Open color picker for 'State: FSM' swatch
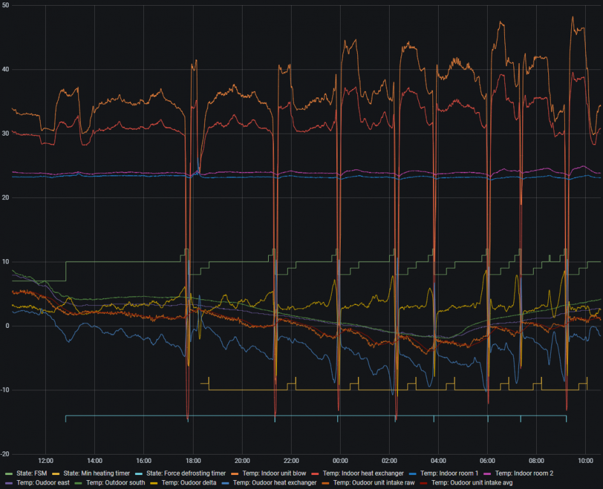The image size is (603, 489). (x=8, y=474)
